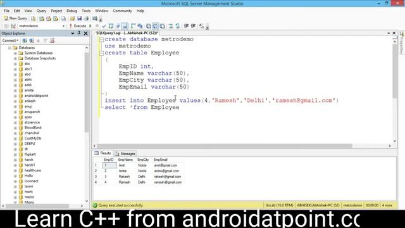Open the file with the Open File icon

coord(73,18)
